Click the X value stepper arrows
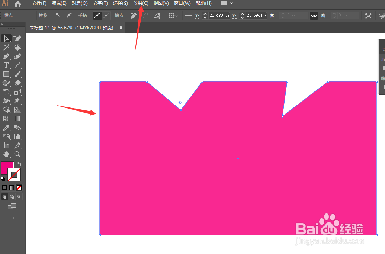This screenshot has width=385, height=254. pyautogui.click(x=205, y=16)
